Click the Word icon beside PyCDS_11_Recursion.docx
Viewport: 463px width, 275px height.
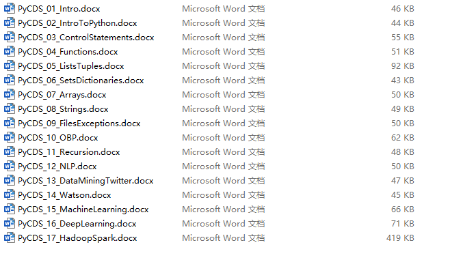point(9,151)
